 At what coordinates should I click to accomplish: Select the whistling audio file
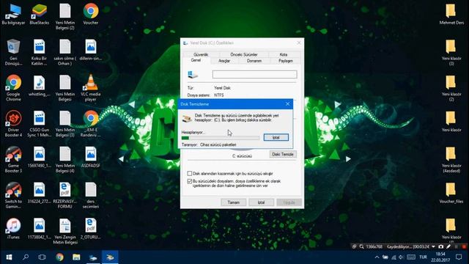[x=39, y=86]
